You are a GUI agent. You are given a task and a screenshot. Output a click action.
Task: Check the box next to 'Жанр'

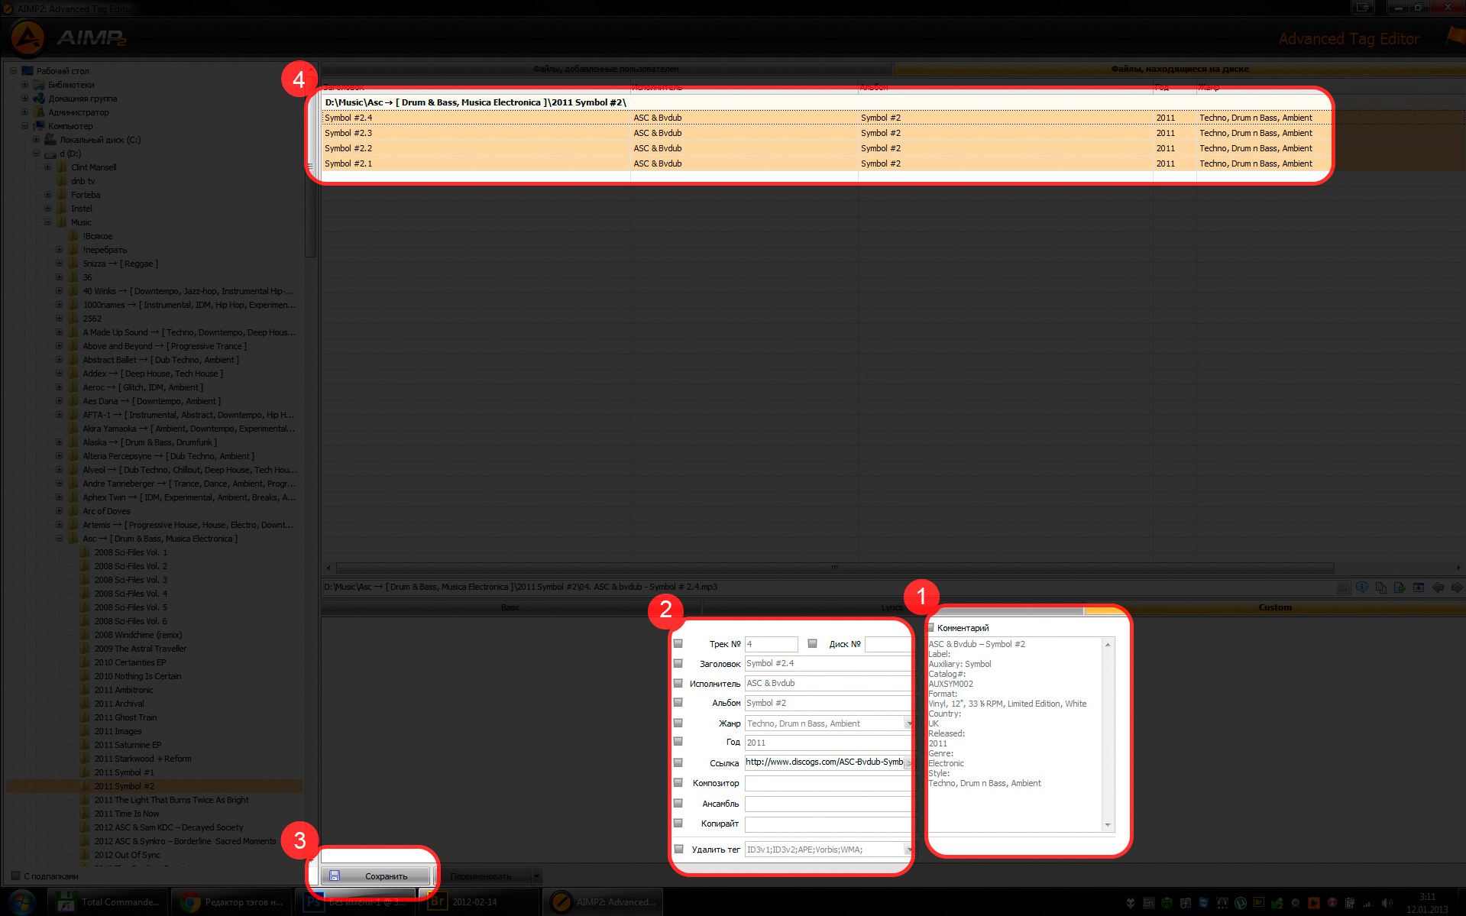[678, 723]
